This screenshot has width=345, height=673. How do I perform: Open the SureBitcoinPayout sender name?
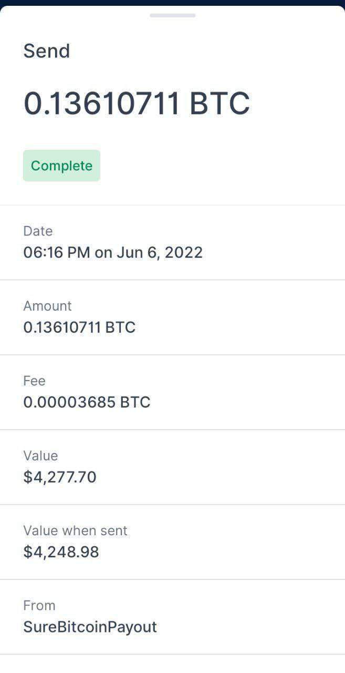(90, 627)
